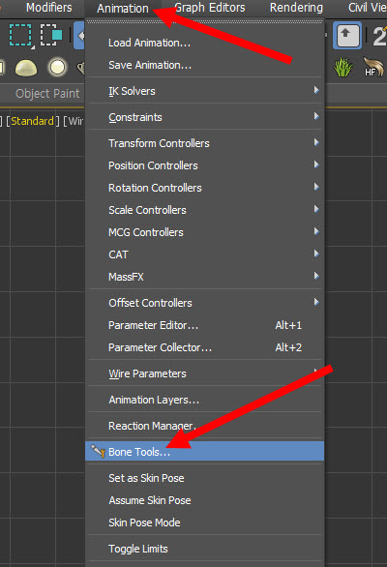Select the dome-shaped object paint icon

[x=26, y=68]
